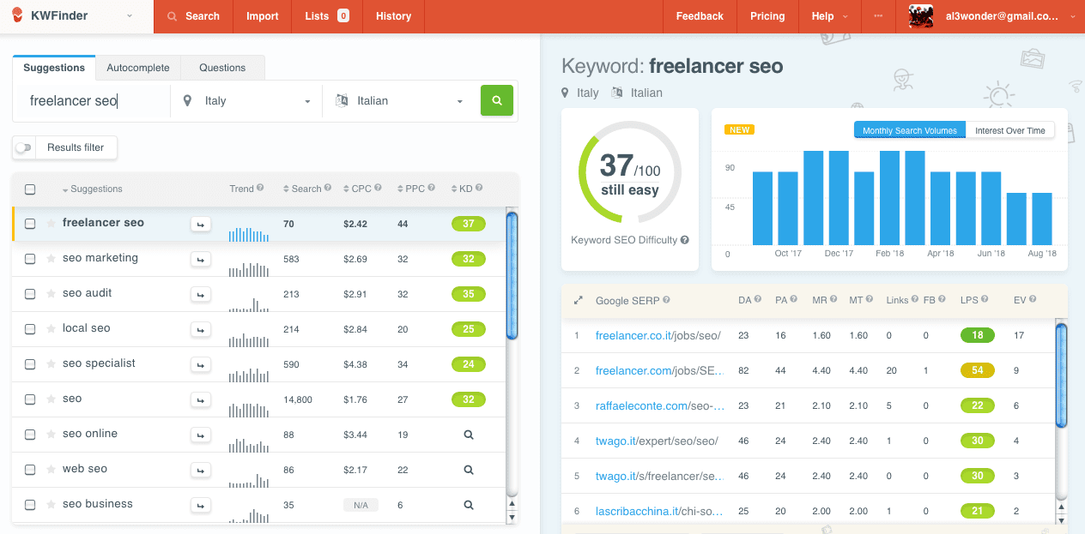This screenshot has width=1085, height=534.
Task: Open the three-dots more menu
Action: pyautogui.click(x=878, y=16)
